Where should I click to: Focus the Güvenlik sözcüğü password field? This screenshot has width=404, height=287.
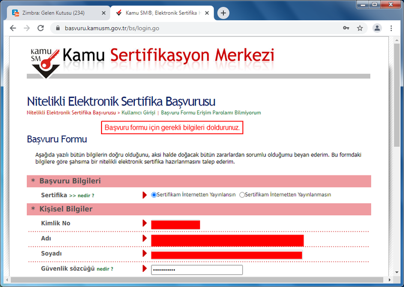[x=196, y=270]
